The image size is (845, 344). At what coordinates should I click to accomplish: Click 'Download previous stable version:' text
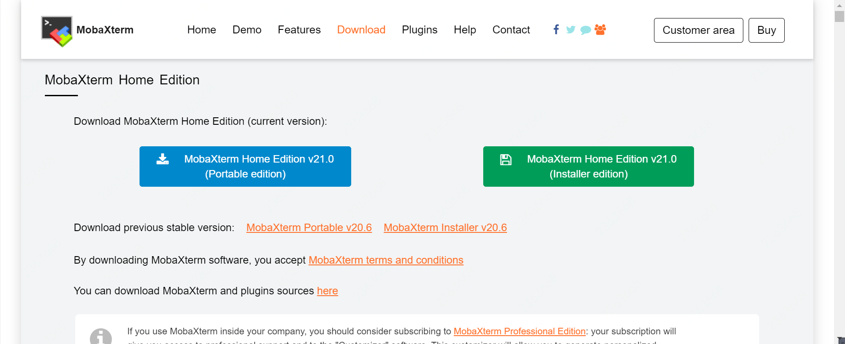[154, 228]
